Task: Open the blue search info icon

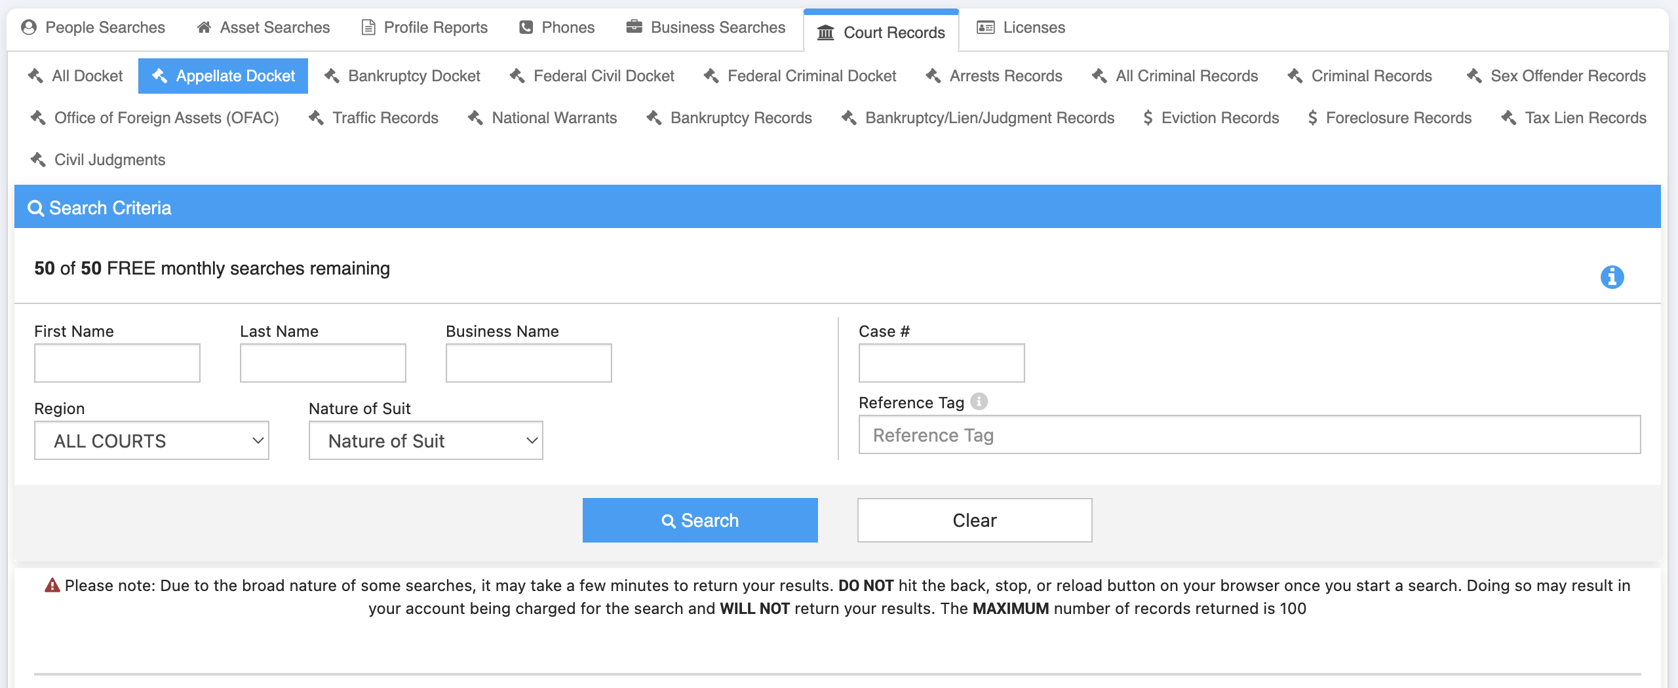Action: pos(1612,277)
